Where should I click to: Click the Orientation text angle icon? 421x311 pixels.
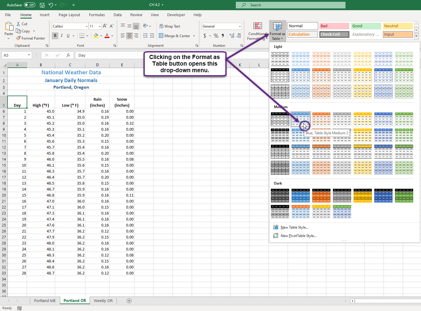tap(145, 26)
